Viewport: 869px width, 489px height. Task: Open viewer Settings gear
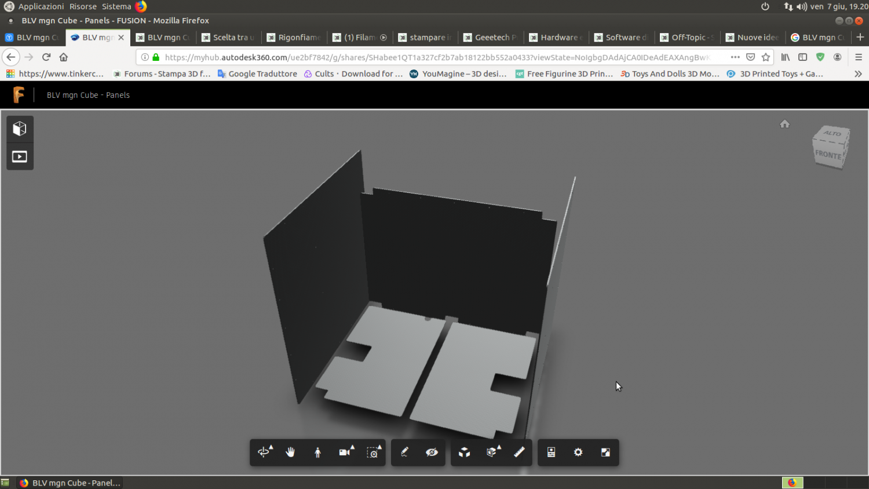pos(578,452)
